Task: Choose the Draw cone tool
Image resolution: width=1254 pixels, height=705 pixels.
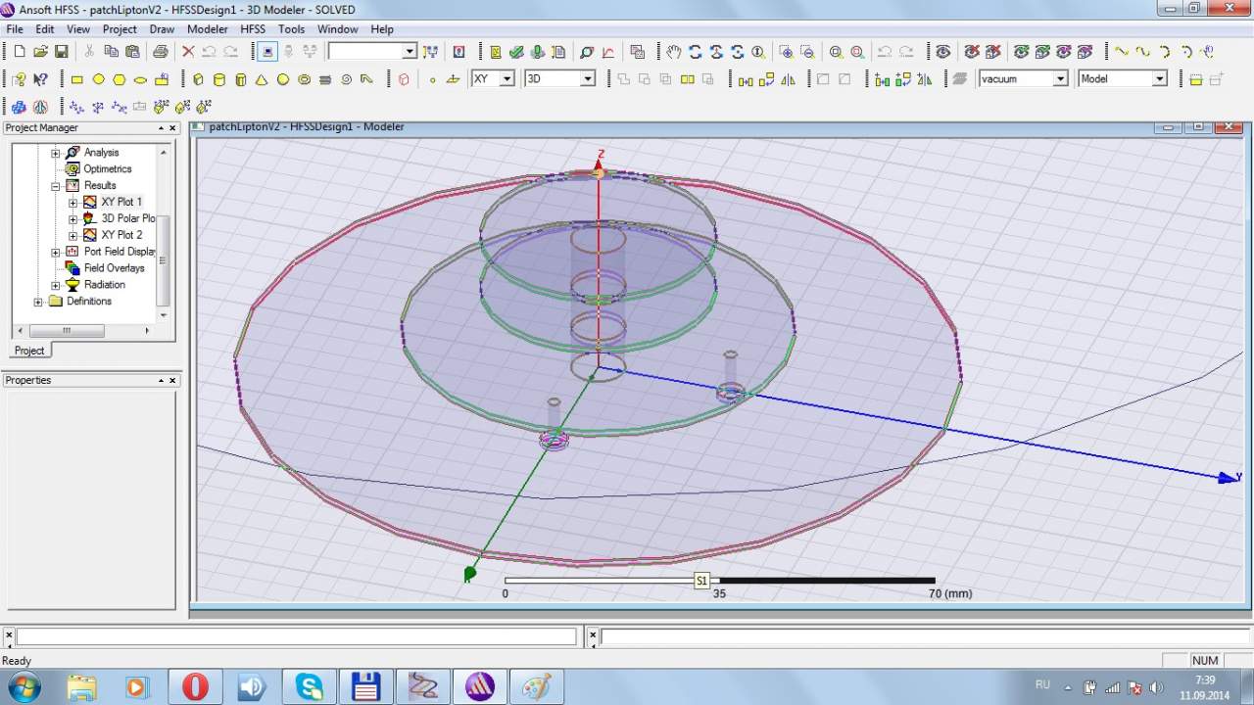Action: coord(262,79)
